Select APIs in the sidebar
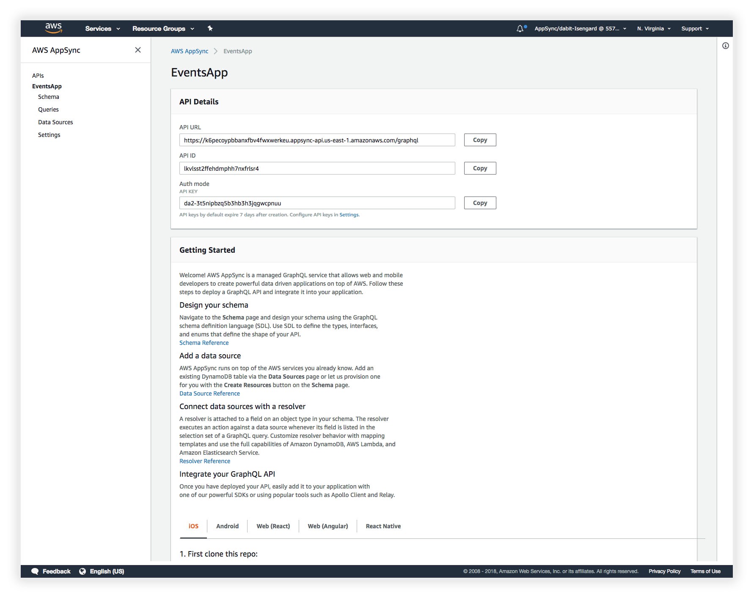This screenshot has width=754, height=598. (38, 76)
